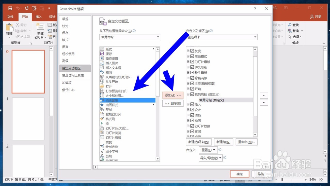Click the 确定 button
The image size is (330, 186).
tap(240, 174)
